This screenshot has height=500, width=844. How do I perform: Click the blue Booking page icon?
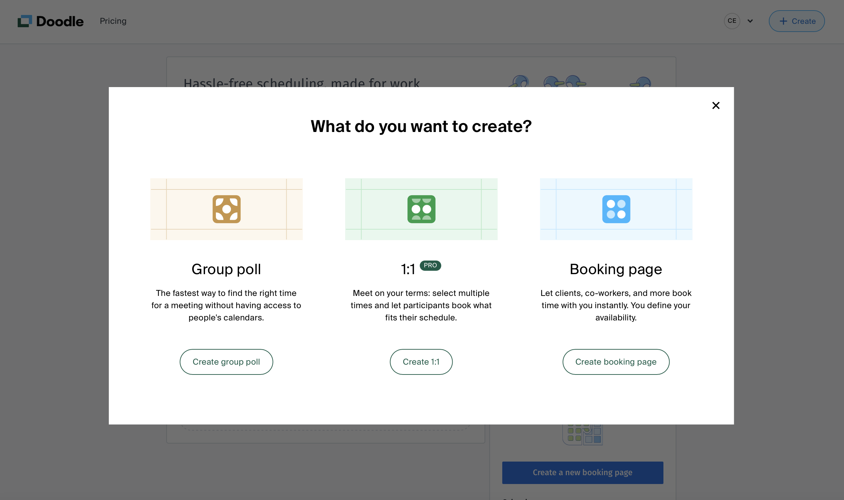pyautogui.click(x=616, y=209)
